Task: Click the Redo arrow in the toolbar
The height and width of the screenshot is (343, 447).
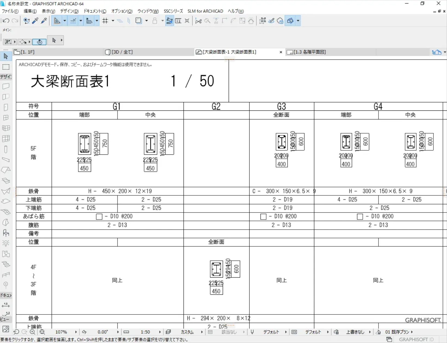Action: coord(15,21)
